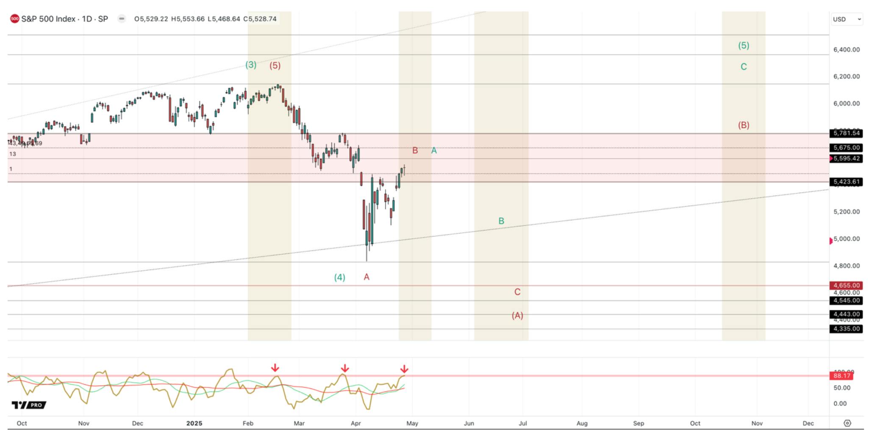The height and width of the screenshot is (435, 871).
Task: Collapse the legend with the gray pill toggle
Action: (122, 19)
